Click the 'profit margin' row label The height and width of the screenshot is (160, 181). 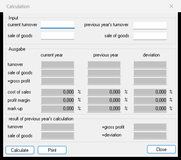click(19, 100)
